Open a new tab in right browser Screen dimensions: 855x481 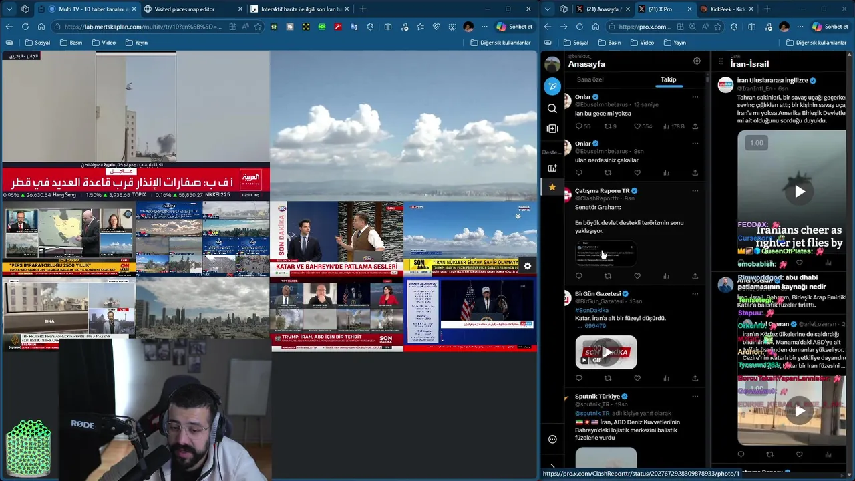click(767, 9)
